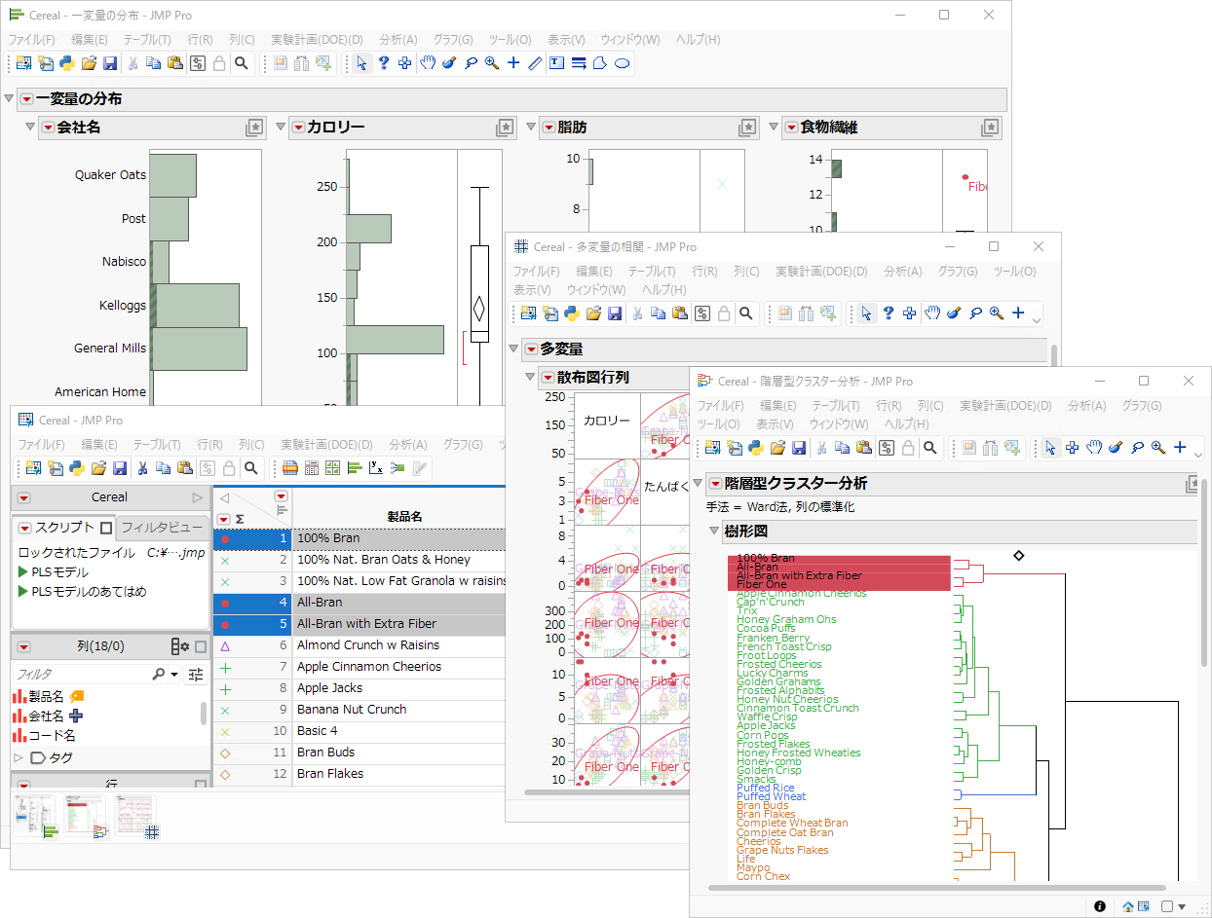Select the text annotation tool in Distribution window
Image resolution: width=1212 pixels, height=918 pixels.
coord(556,63)
